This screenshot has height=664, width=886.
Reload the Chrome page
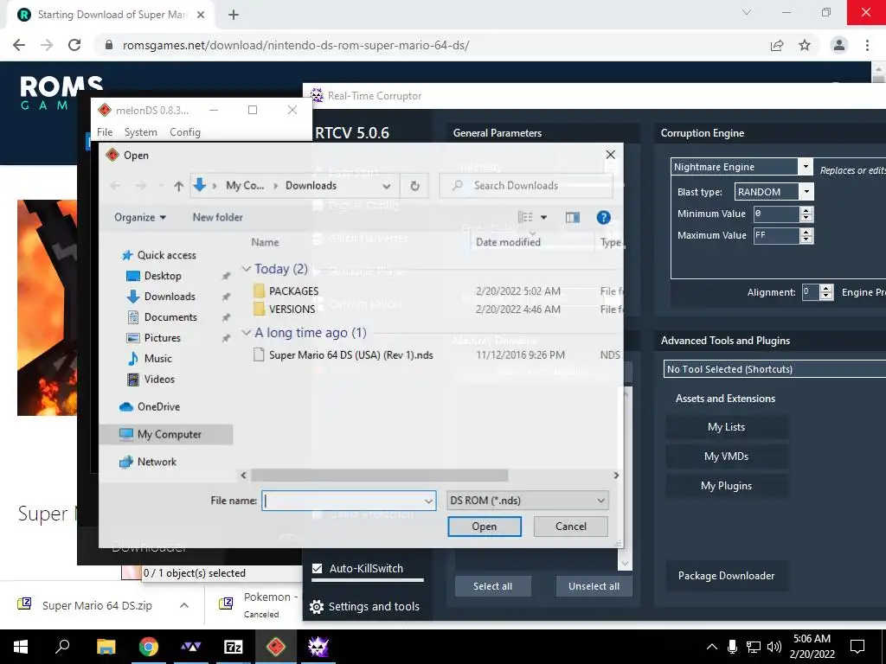point(74,45)
